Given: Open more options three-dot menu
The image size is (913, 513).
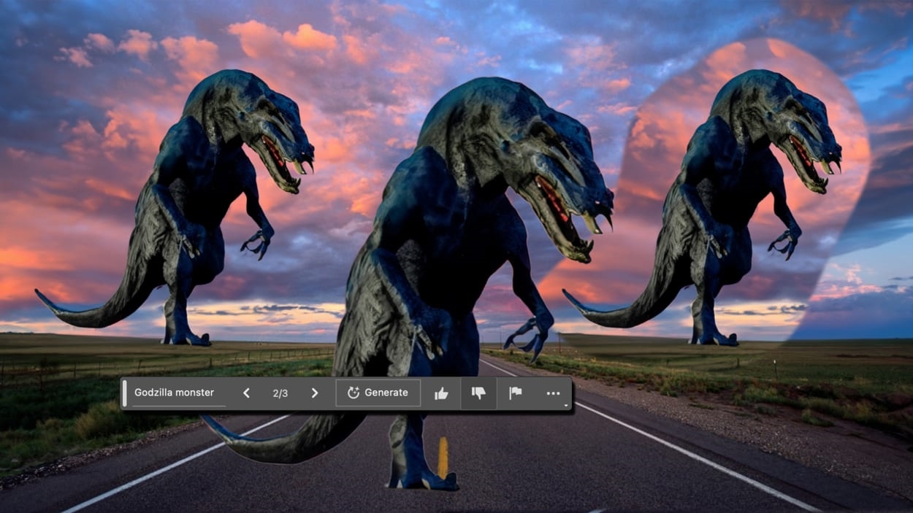Looking at the screenshot, I should 553,393.
